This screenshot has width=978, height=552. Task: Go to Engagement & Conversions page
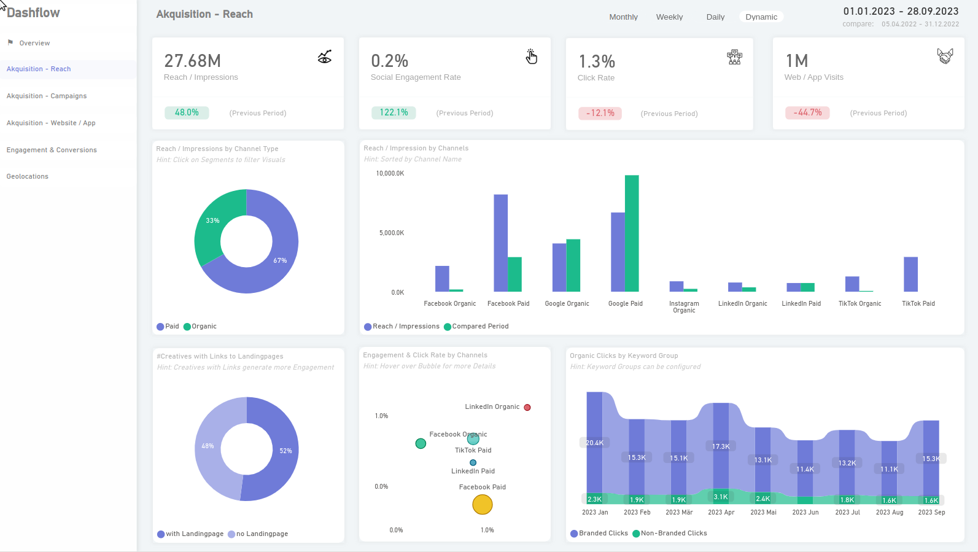click(52, 150)
